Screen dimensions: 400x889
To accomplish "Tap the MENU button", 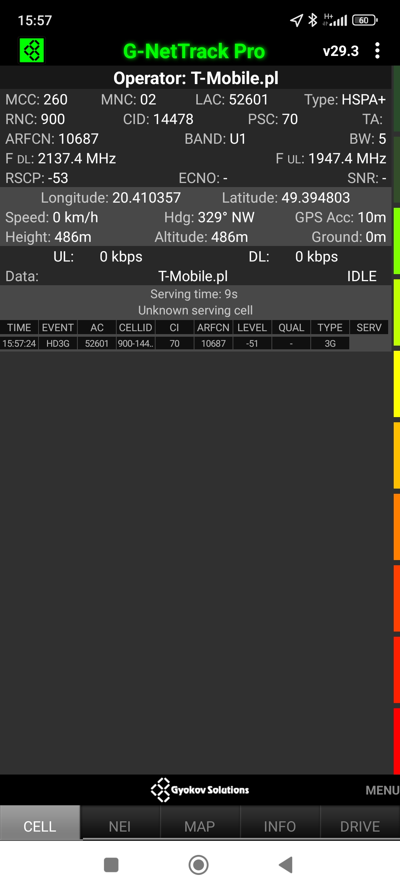I will 382,790.
